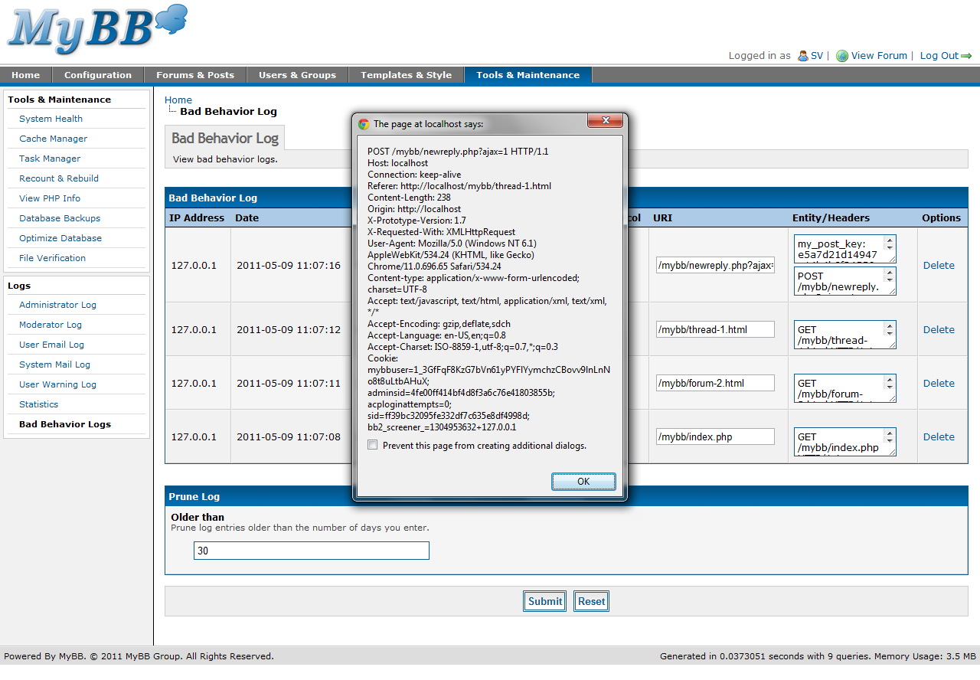Switch to the Users & Groups tab
Image resolution: width=980 pixels, height=680 pixels.
point(297,75)
